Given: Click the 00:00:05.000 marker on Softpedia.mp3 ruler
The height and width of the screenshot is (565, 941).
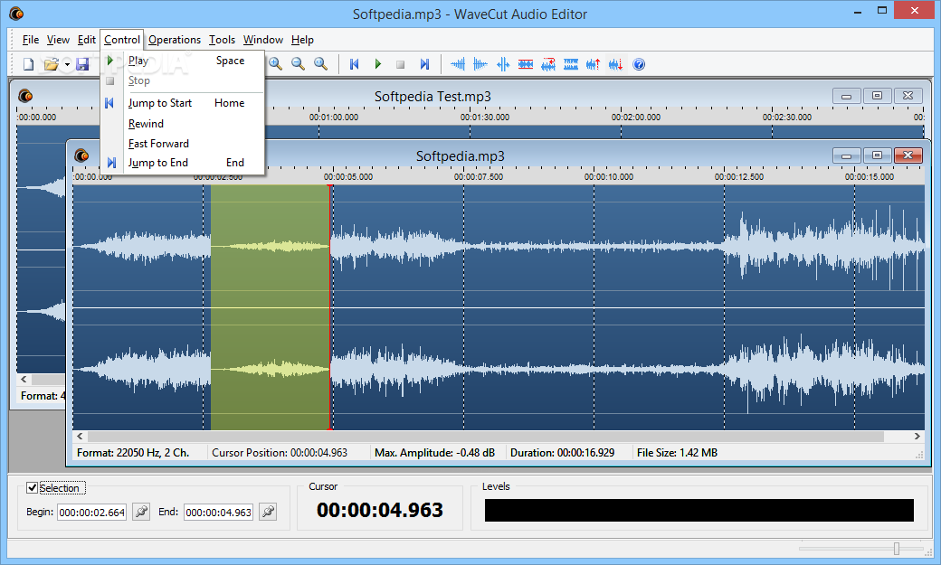Looking at the screenshot, I should click(348, 177).
